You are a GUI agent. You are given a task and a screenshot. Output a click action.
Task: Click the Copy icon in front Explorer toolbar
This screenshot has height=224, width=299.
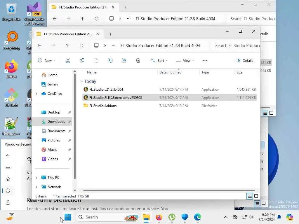(82, 61)
